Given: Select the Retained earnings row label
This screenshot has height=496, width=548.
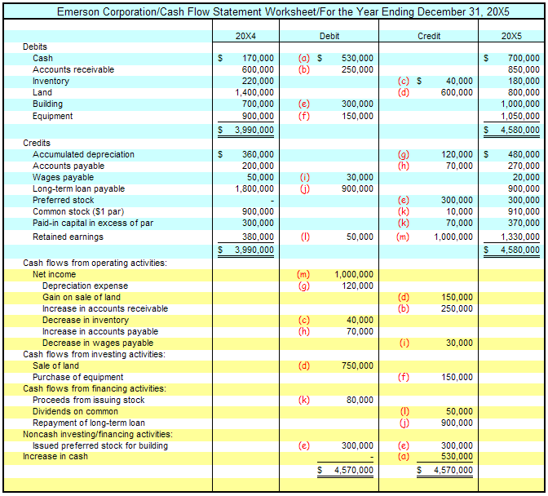Looking at the screenshot, I should (68, 237).
